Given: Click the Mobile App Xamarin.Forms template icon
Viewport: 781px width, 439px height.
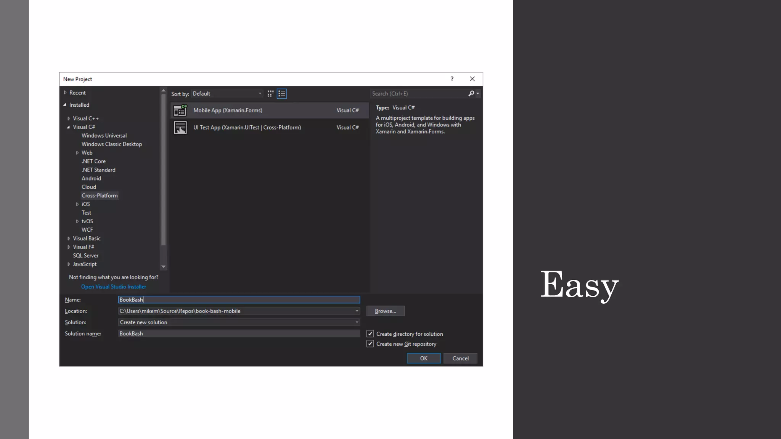Looking at the screenshot, I should 180,111.
